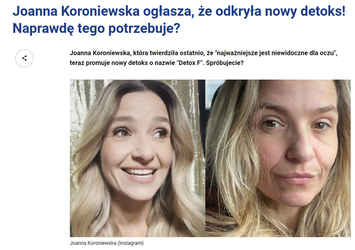The height and width of the screenshot is (250, 355).
Task: Click quote "najważniejsze jest niewidoczne dla oczu"
Action: click(x=275, y=53)
